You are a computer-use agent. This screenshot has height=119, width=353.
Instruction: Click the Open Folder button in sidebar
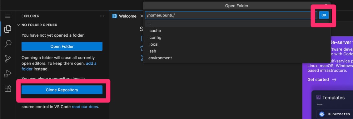pyautogui.click(x=62, y=46)
